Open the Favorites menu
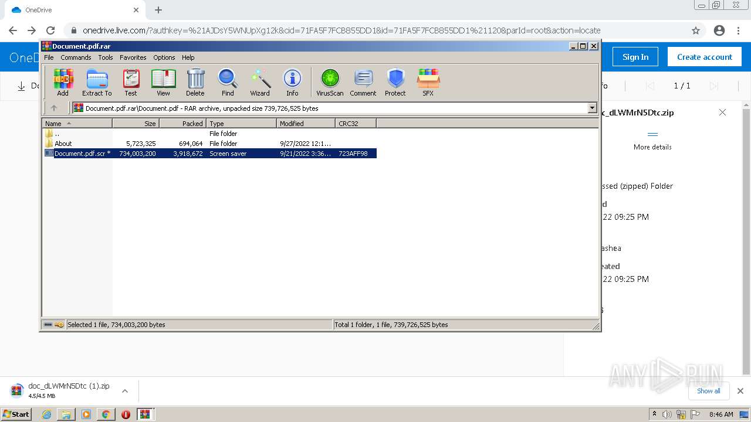Viewport: 751px width, 422px height. [x=133, y=57]
